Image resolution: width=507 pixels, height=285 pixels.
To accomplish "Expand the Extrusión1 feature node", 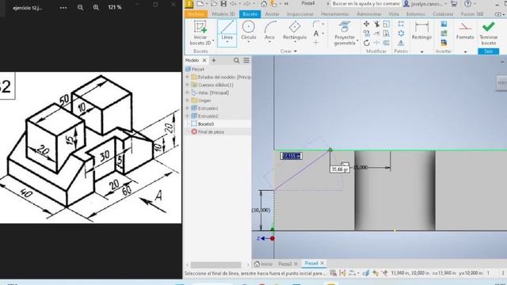I will [187, 108].
